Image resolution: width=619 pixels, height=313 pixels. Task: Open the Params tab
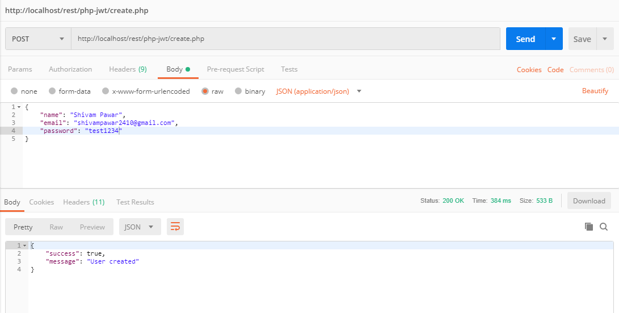point(20,69)
